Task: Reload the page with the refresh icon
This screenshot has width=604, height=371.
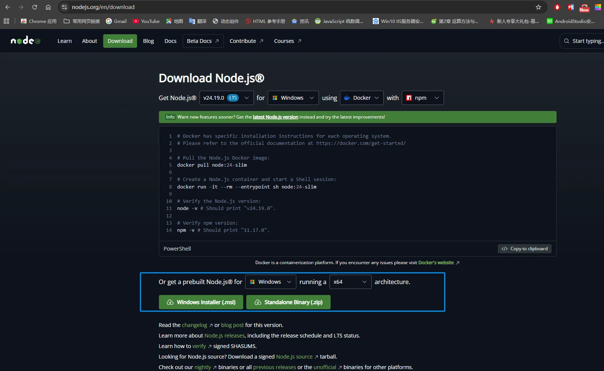Action: tap(35, 7)
